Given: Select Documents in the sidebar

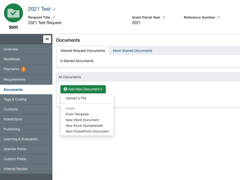Looking at the screenshot, I should point(26,90).
